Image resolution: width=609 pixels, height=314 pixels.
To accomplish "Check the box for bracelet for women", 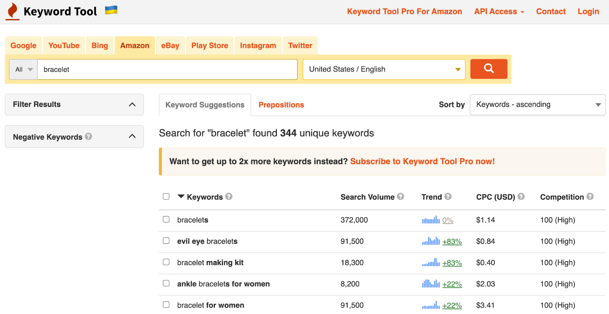I will point(166,304).
